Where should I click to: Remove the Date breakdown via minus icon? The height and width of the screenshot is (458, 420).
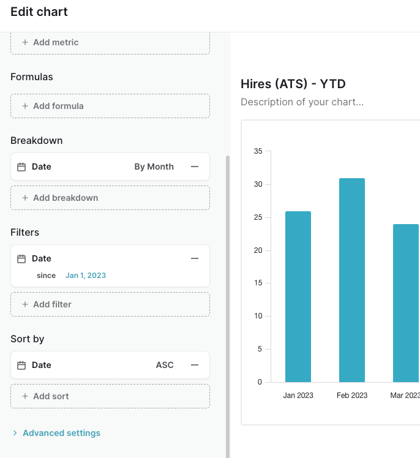point(195,167)
